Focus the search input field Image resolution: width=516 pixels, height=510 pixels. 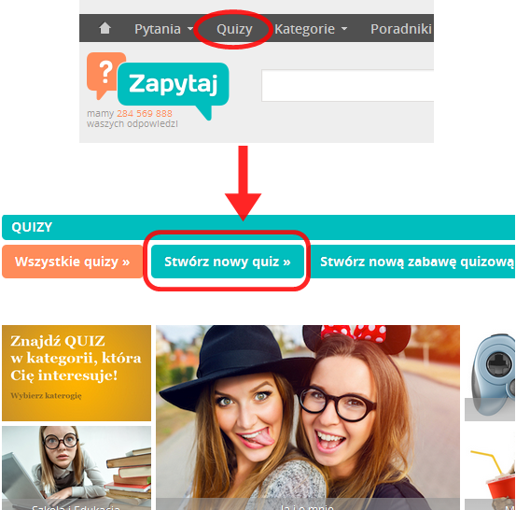(x=347, y=85)
